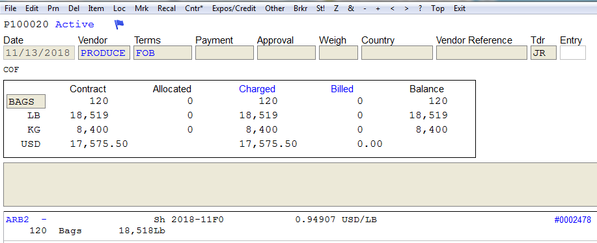Click the Charged column header

(x=257, y=89)
